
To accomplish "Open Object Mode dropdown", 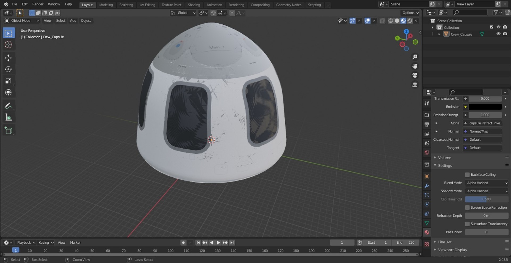I will tap(22, 21).
